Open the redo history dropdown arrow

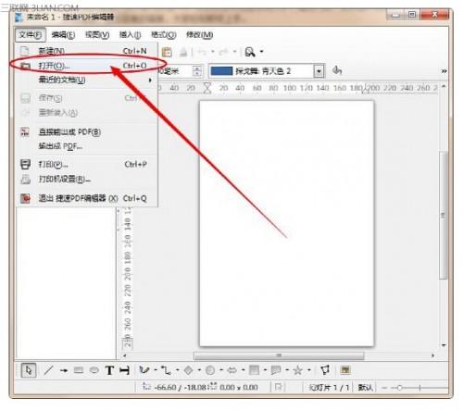pyautogui.click(x=234, y=52)
